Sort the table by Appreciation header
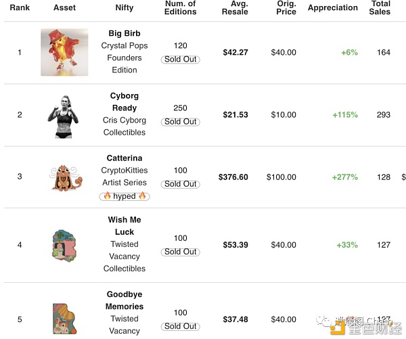406x339 pixels. pyautogui.click(x=333, y=7)
